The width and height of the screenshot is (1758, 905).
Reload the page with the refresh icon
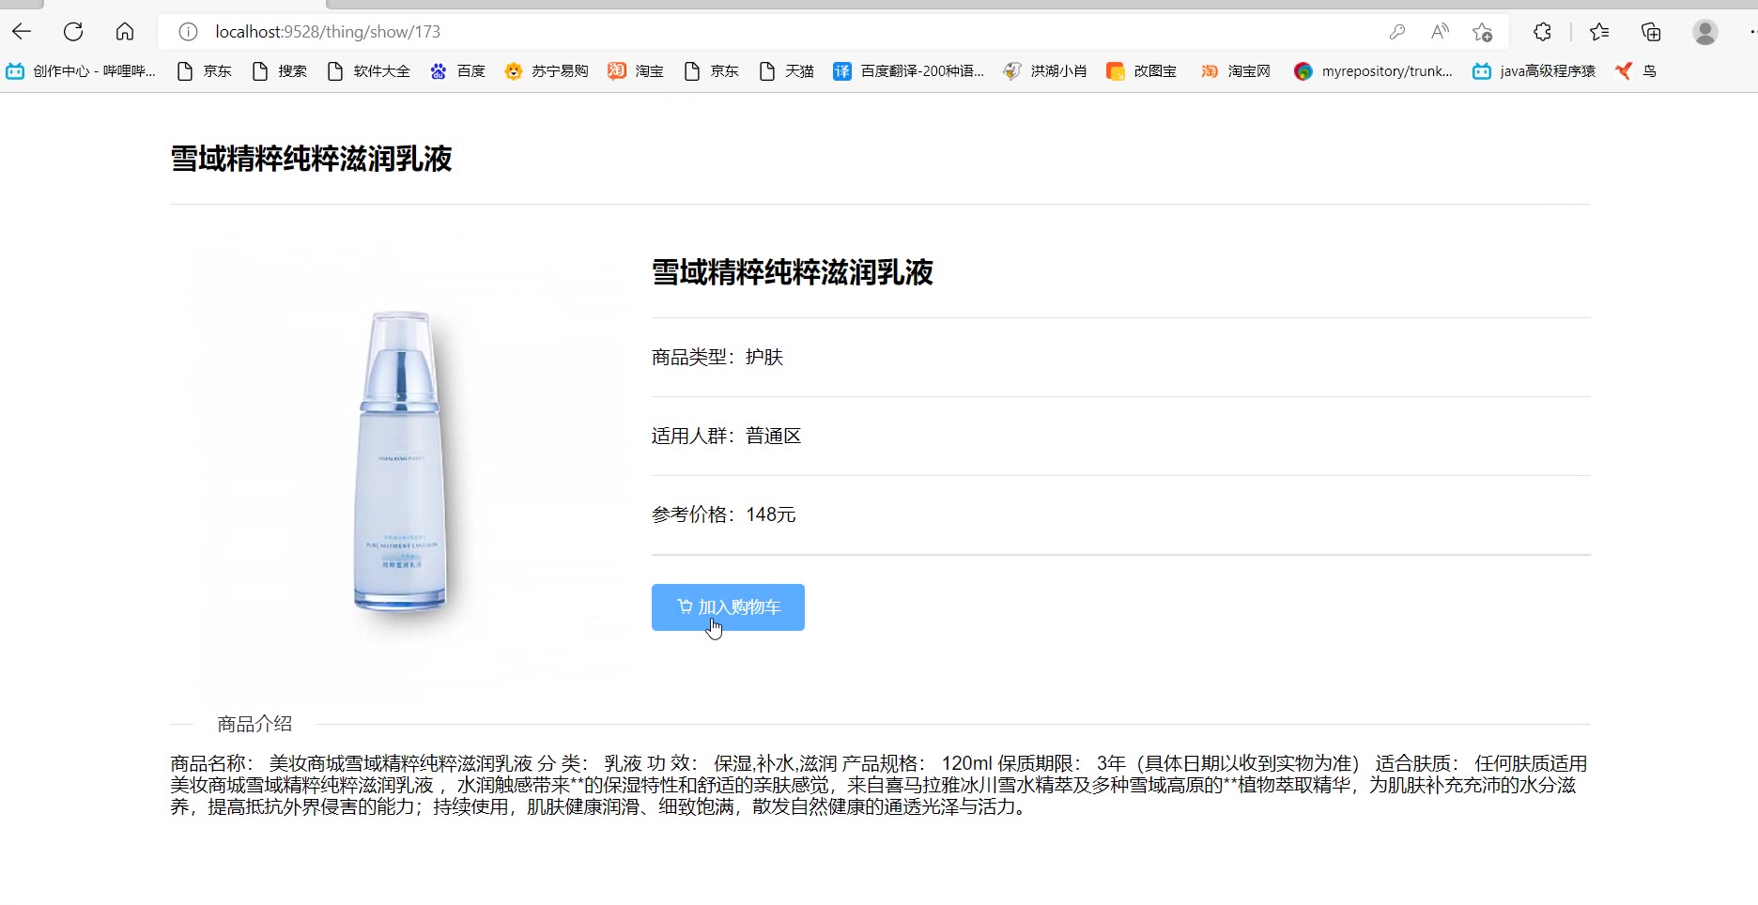[x=73, y=32]
